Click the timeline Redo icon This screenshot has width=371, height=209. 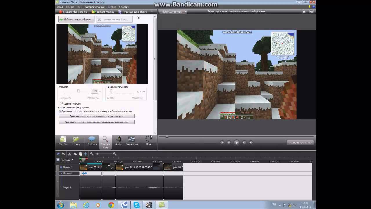pyautogui.click(x=63, y=154)
